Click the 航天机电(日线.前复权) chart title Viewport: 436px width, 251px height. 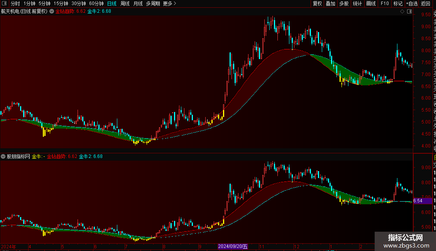(24, 12)
